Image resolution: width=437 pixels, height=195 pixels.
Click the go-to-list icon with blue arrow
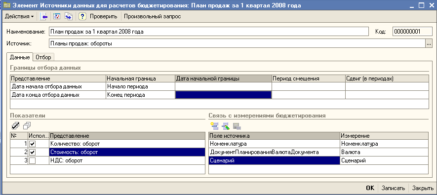click(x=44, y=16)
